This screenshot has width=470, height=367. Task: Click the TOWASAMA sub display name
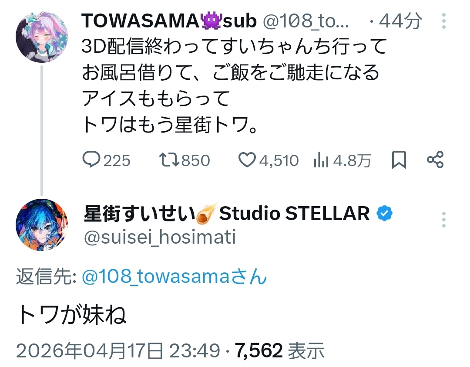point(169,20)
